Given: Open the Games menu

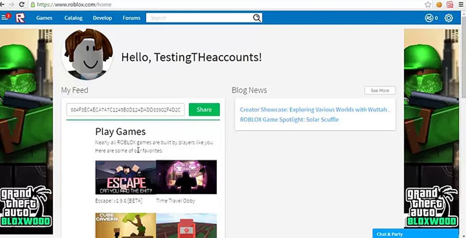Looking at the screenshot, I should tap(44, 18).
